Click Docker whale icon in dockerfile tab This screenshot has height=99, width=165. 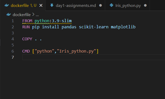point(7,5)
